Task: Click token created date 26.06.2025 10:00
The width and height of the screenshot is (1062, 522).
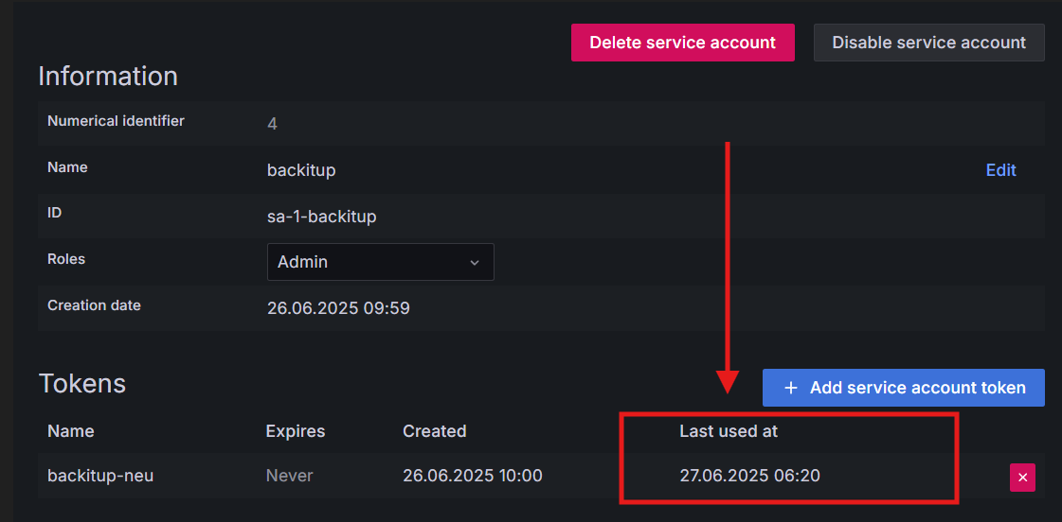Action: click(473, 476)
